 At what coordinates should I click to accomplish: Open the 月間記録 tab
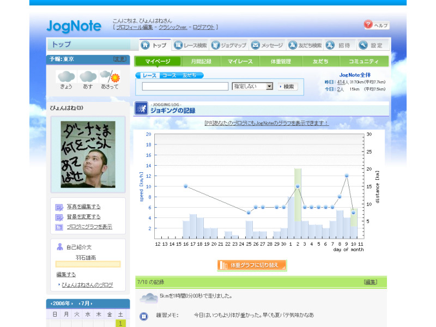[201, 62]
